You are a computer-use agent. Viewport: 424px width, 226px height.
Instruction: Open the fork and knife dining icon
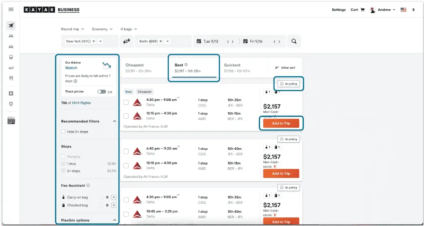(x=11, y=78)
